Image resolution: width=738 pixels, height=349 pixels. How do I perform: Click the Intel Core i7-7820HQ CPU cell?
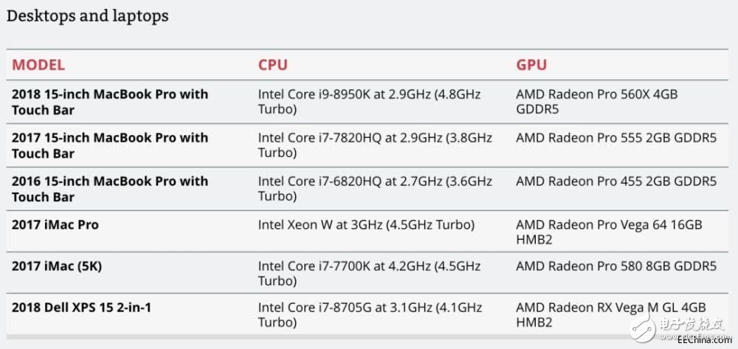(x=374, y=145)
